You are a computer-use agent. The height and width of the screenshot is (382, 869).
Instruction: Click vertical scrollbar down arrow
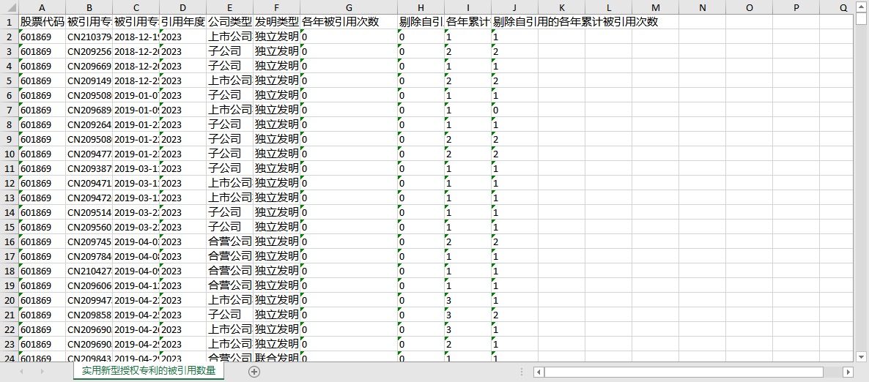[861, 356]
